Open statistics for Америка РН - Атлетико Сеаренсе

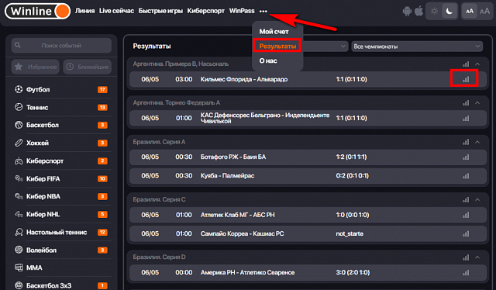click(466, 273)
